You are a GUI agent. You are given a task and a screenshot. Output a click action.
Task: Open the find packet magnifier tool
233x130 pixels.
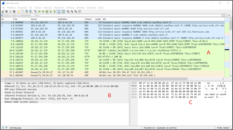pyautogui.click(x=35, y=11)
